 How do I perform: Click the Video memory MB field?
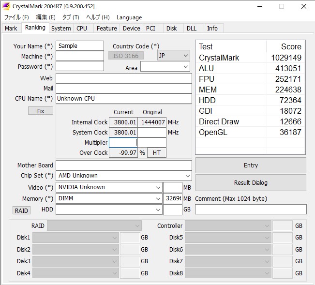[x=173, y=187]
